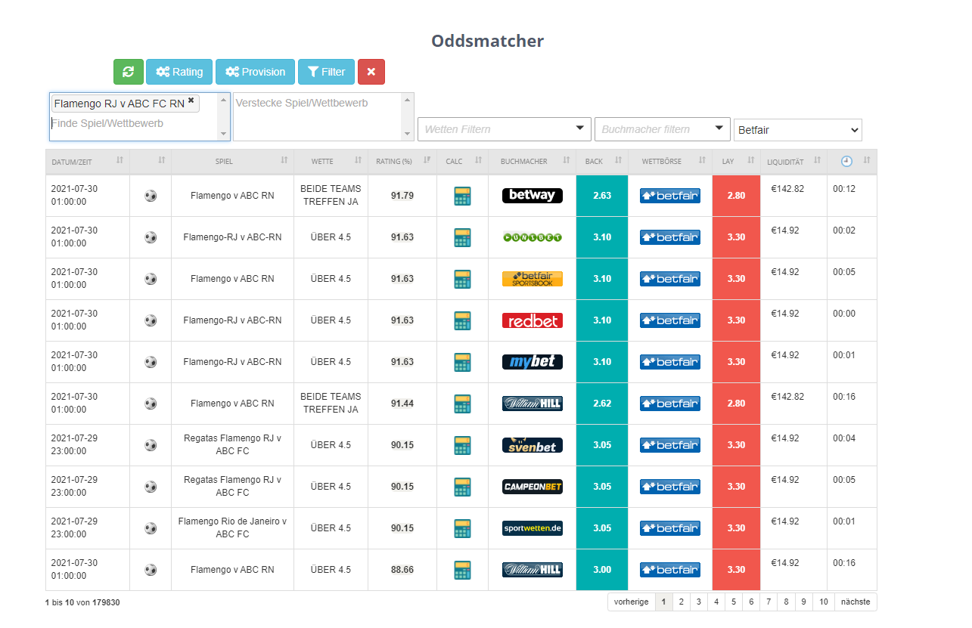Sort table by Rating (%) column
The height and width of the screenshot is (628, 972).
(402, 161)
